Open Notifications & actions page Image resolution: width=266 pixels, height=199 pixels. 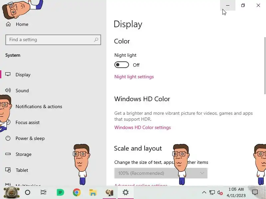[x=39, y=106]
